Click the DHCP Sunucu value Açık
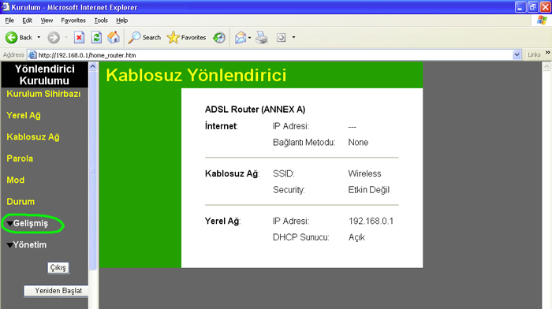The height and width of the screenshot is (309, 552). (356, 237)
